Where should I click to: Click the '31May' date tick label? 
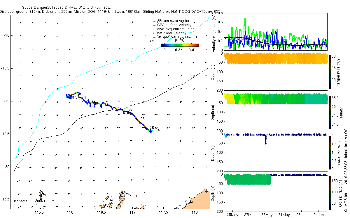pyautogui.click(x=284, y=215)
